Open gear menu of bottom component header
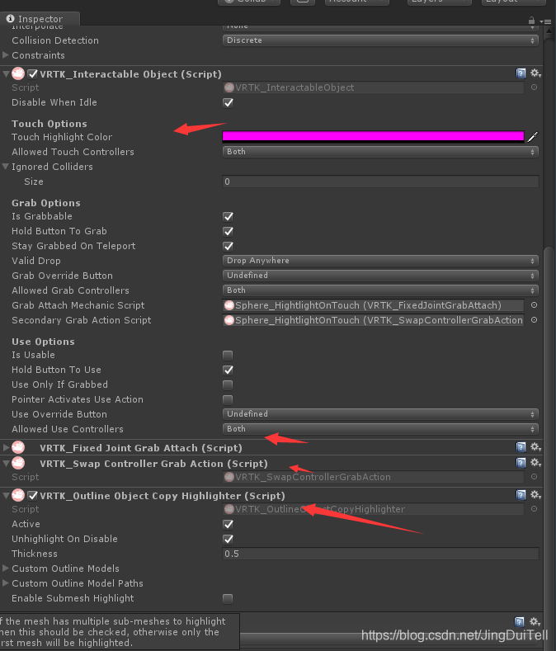Screen dimensions: 556x651 [x=535, y=621]
